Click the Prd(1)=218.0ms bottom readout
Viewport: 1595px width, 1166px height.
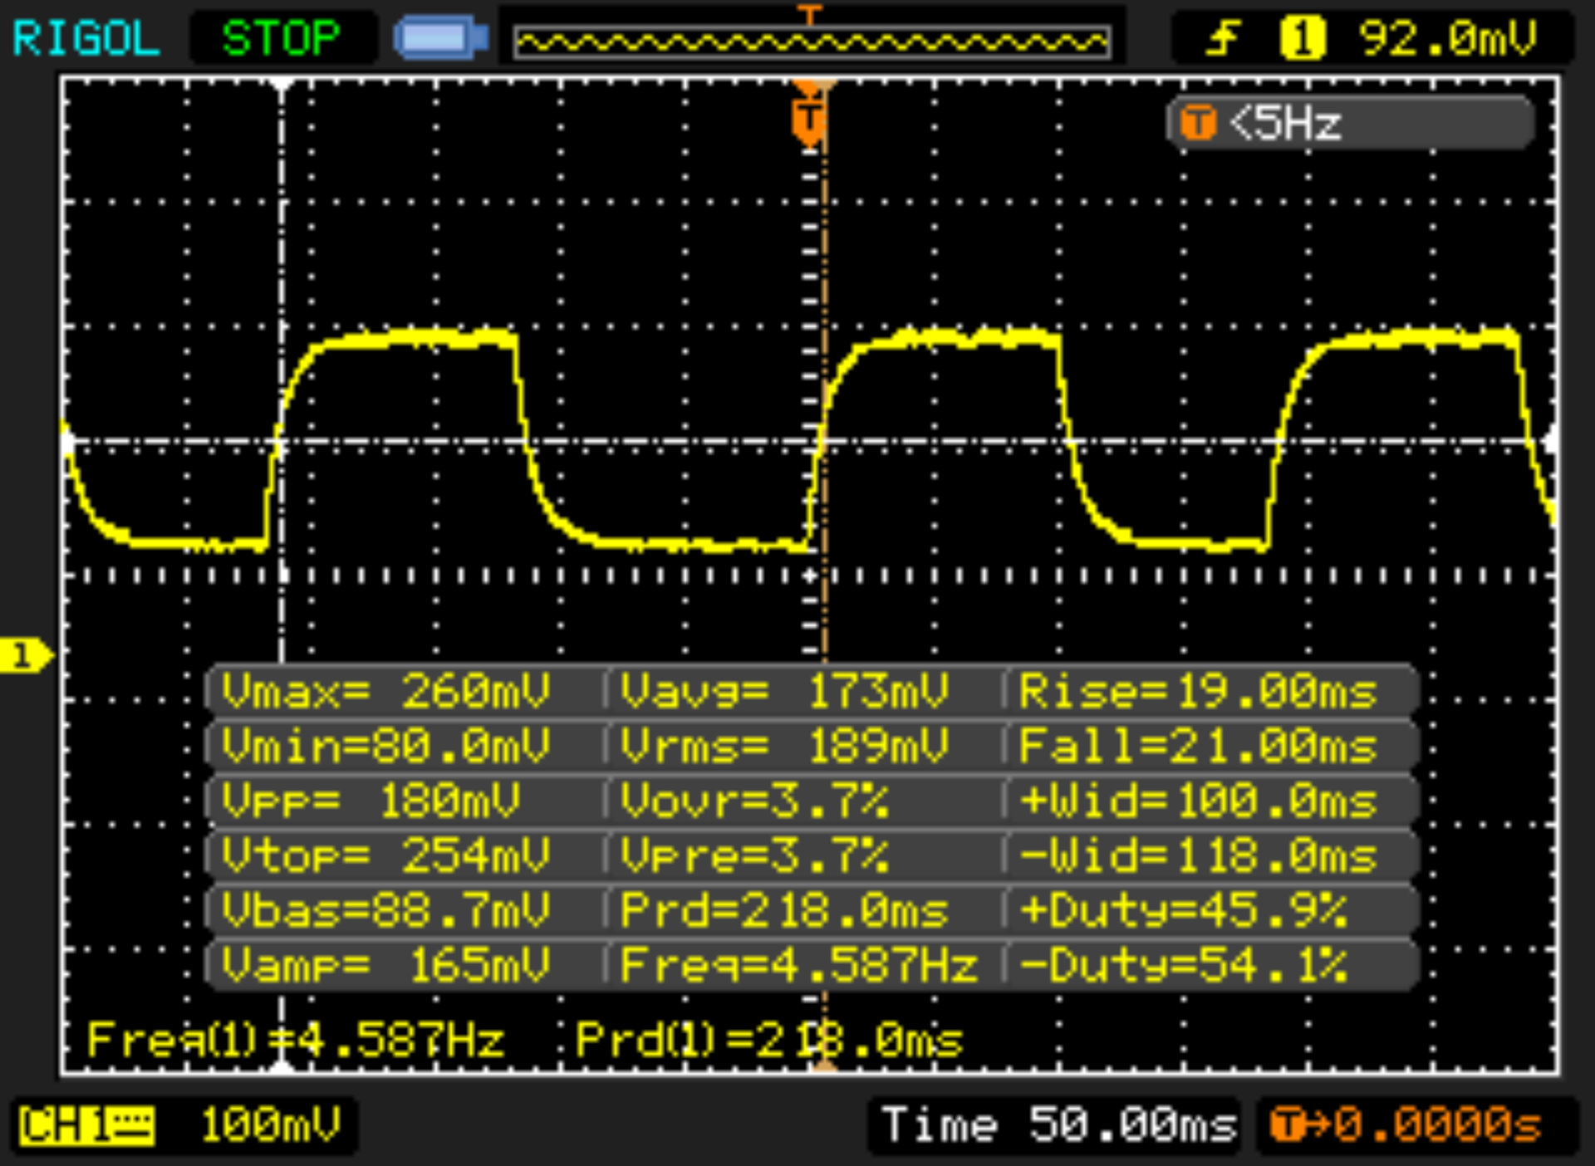(768, 1040)
